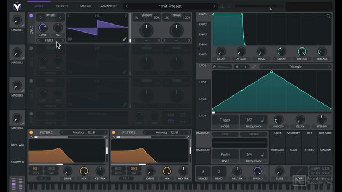Open LFO Trigger mode selector
The height and width of the screenshot is (192, 342).
(x=225, y=120)
